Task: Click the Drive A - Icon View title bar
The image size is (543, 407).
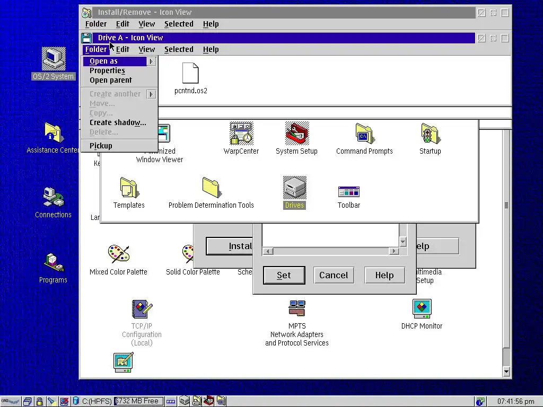Action: click(284, 38)
